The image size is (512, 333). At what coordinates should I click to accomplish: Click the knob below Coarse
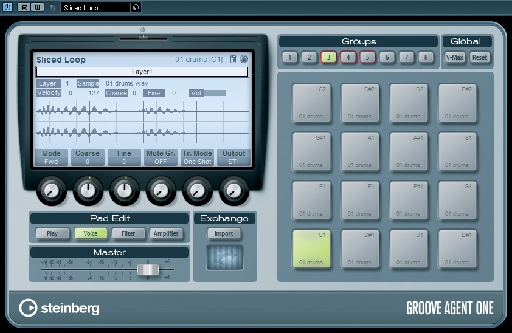point(88,191)
